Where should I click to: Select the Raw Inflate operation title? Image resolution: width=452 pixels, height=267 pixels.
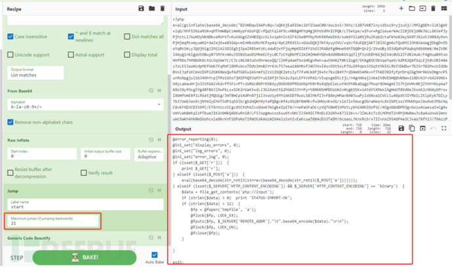(x=18, y=140)
